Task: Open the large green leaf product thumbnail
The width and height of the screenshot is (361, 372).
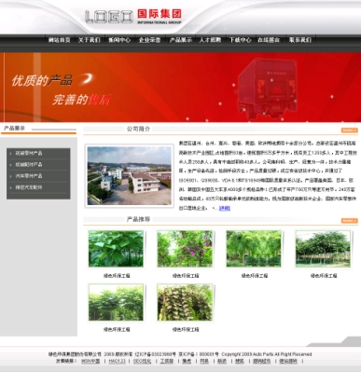Action: tap(116, 249)
